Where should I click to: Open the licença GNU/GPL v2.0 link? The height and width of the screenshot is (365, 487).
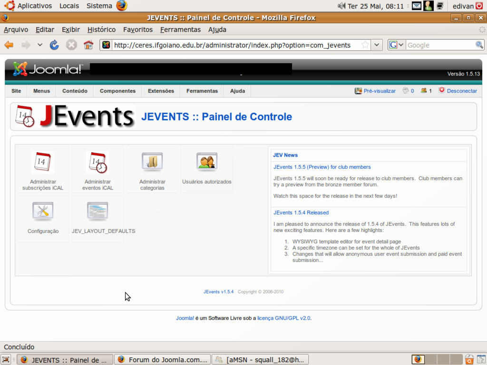(284, 318)
